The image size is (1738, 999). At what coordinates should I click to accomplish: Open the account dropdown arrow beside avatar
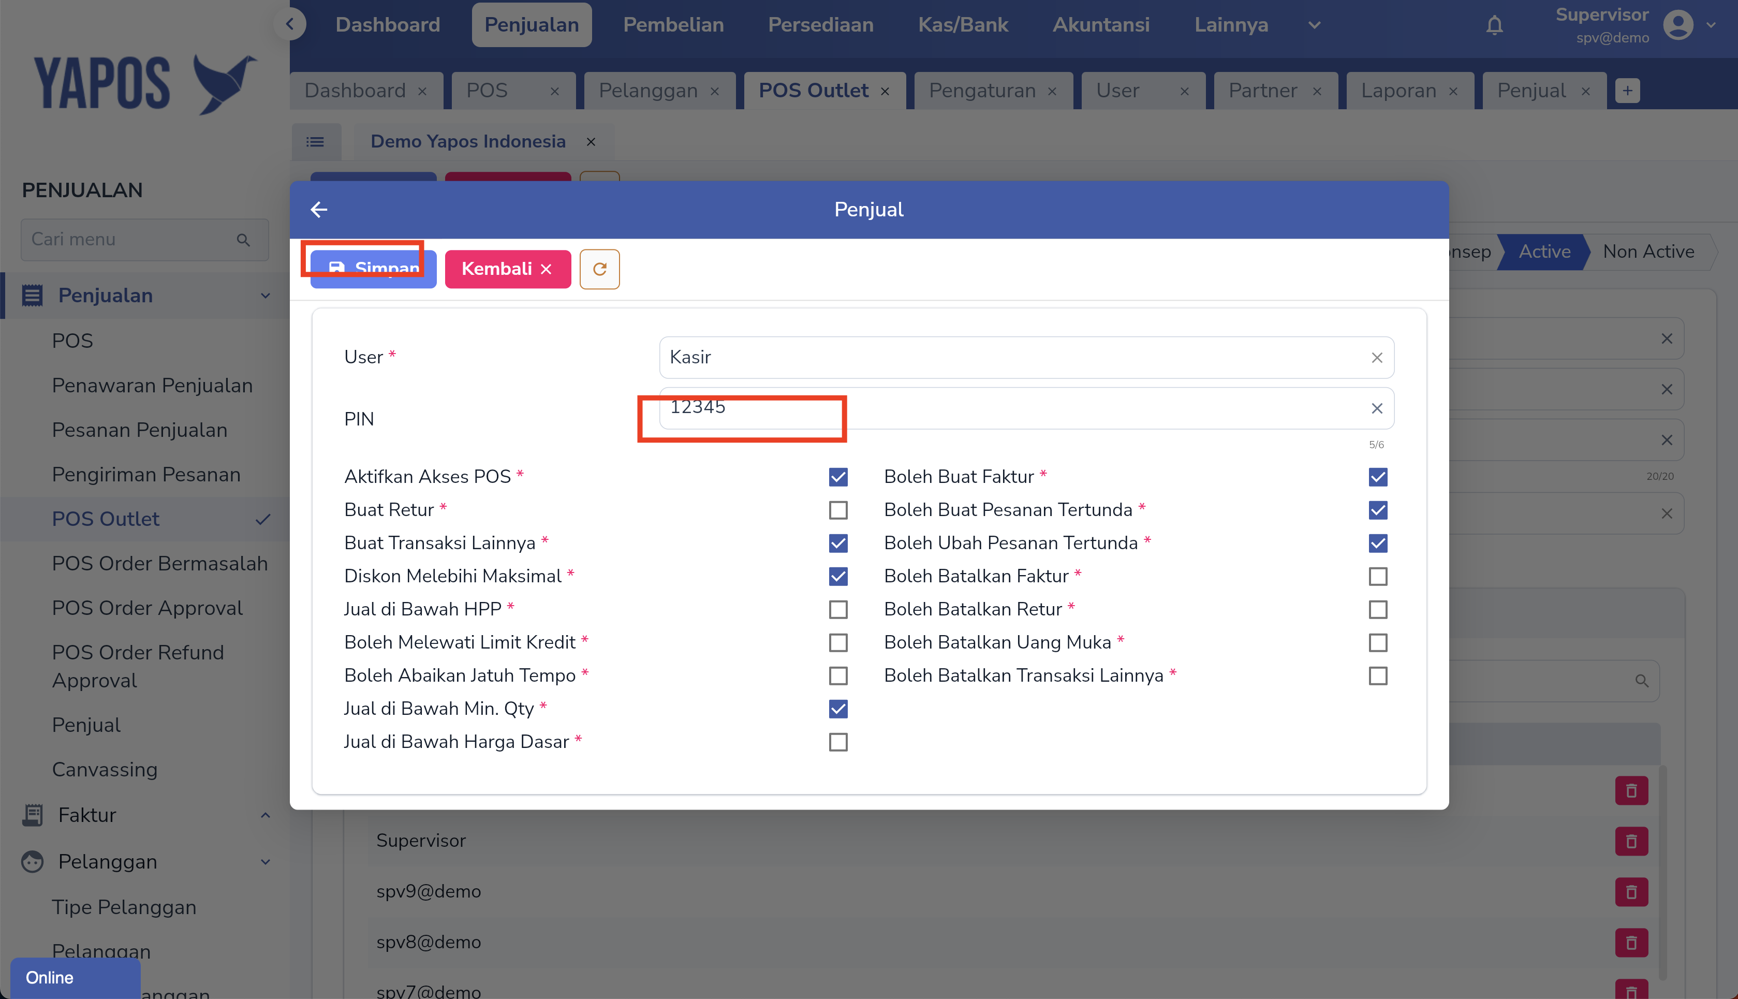[1711, 25]
